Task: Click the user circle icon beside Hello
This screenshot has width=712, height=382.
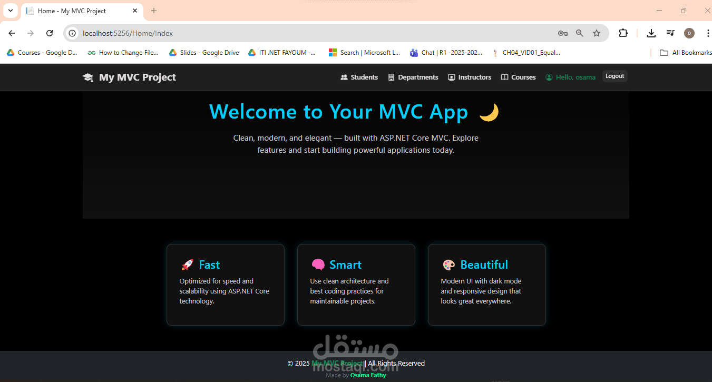Action: click(x=549, y=77)
